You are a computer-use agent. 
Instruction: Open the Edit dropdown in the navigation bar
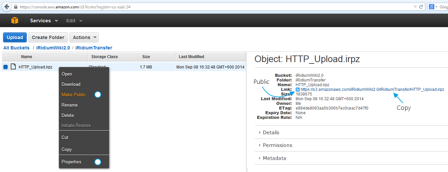coord(74,21)
